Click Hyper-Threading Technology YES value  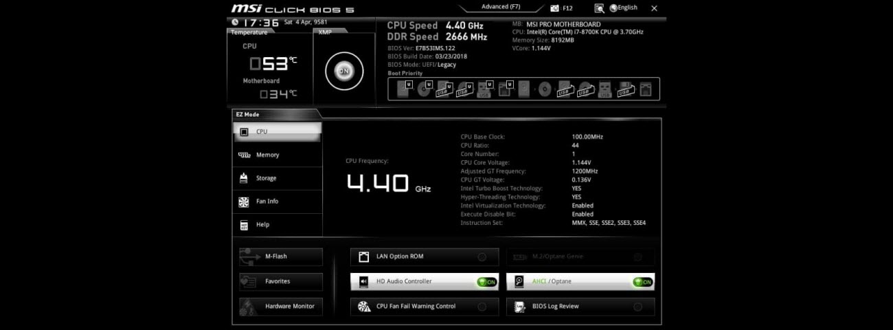pos(576,197)
